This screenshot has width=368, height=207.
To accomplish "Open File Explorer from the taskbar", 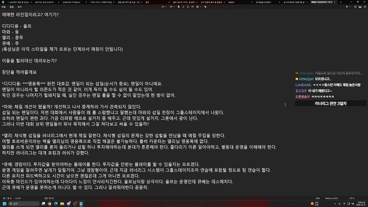I will point(62,204).
